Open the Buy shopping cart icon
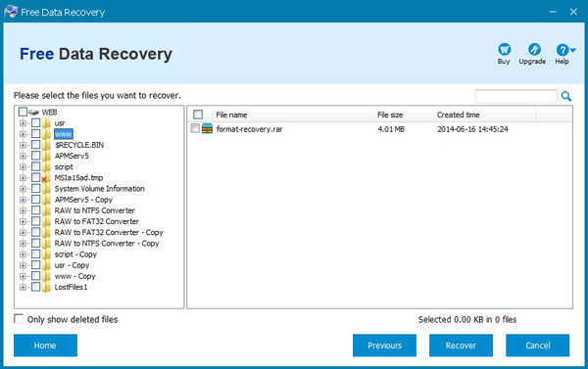 (x=504, y=50)
